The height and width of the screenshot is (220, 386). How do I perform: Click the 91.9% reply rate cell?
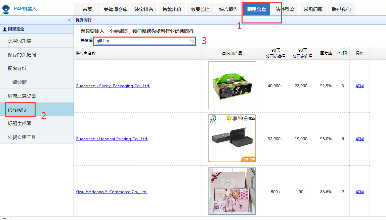[x=326, y=86]
